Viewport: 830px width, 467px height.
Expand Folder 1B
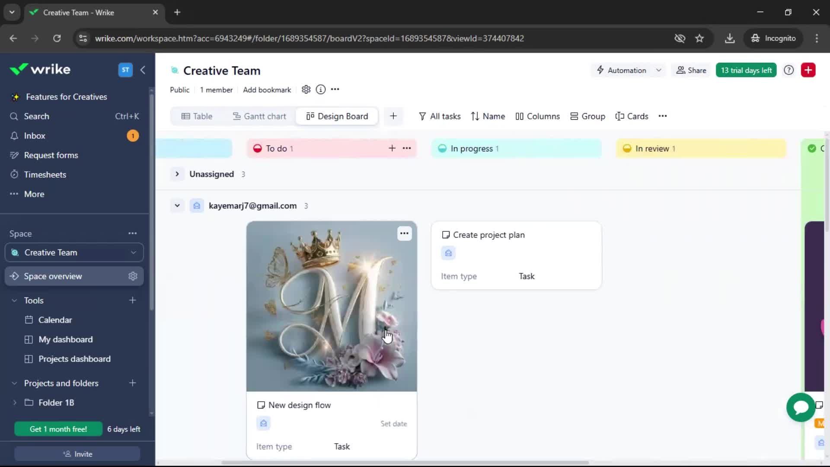(x=15, y=403)
